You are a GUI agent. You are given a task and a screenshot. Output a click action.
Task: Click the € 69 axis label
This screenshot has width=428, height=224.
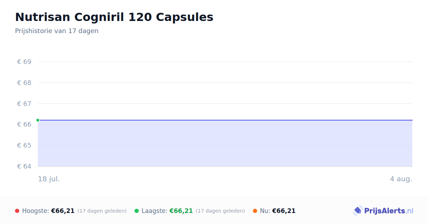[x=24, y=62]
